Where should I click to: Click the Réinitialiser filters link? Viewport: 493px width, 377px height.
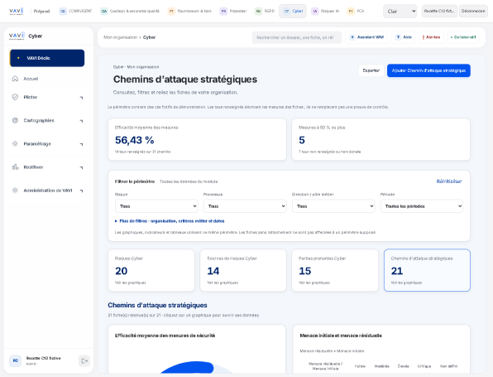click(x=449, y=181)
